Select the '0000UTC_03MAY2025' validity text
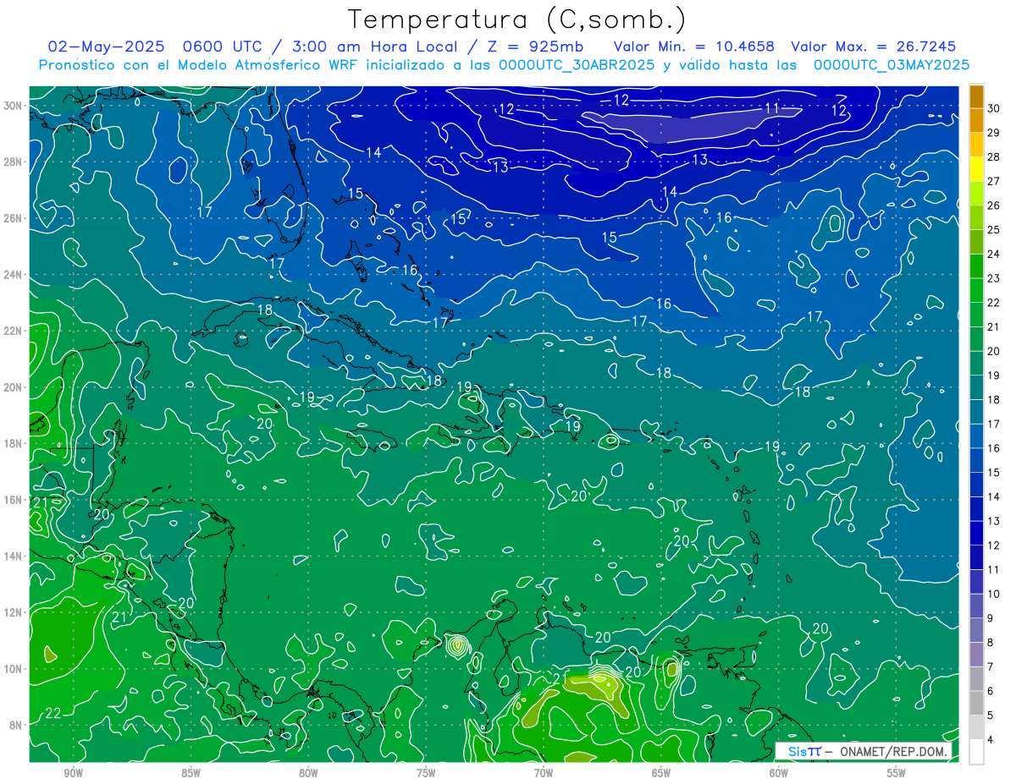1016x784 pixels. (x=891, y=65)
